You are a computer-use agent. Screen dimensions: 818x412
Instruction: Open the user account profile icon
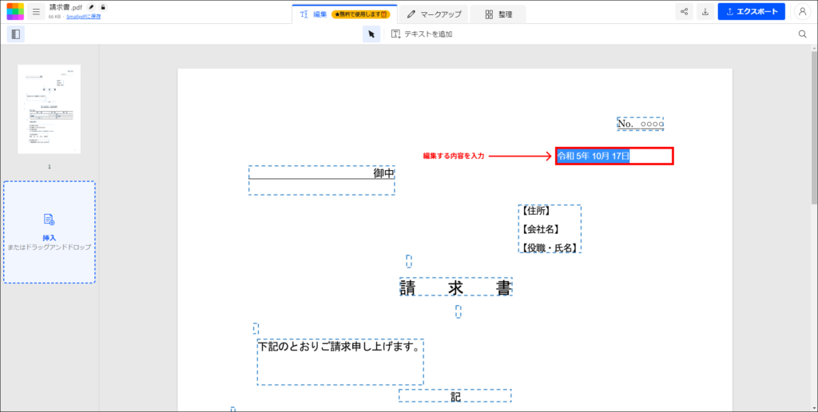coord(802,11)
